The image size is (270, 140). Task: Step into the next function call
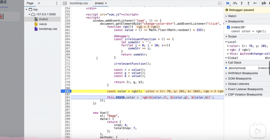(242, 3)
